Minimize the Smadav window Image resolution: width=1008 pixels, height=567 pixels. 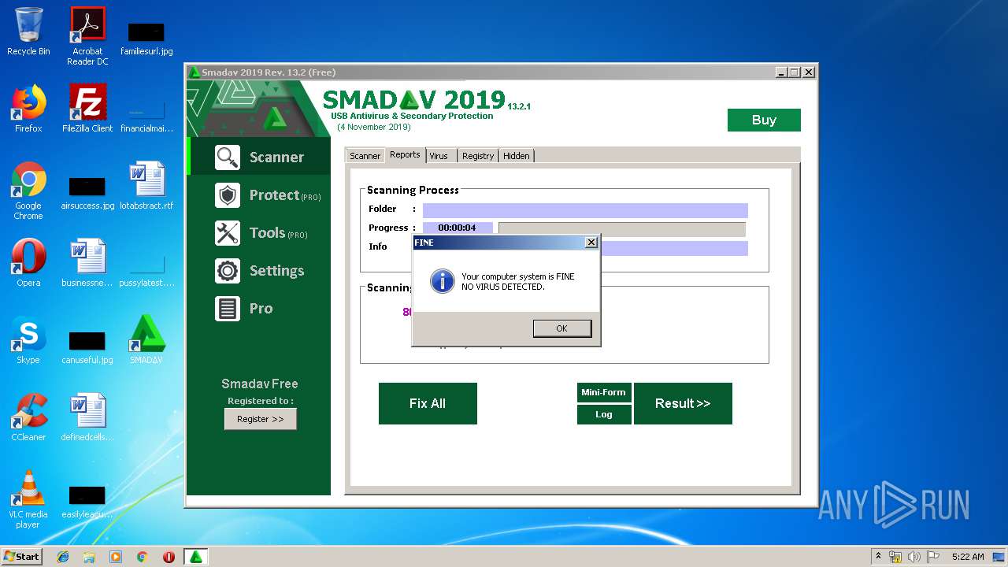click(x=781, y=72)
